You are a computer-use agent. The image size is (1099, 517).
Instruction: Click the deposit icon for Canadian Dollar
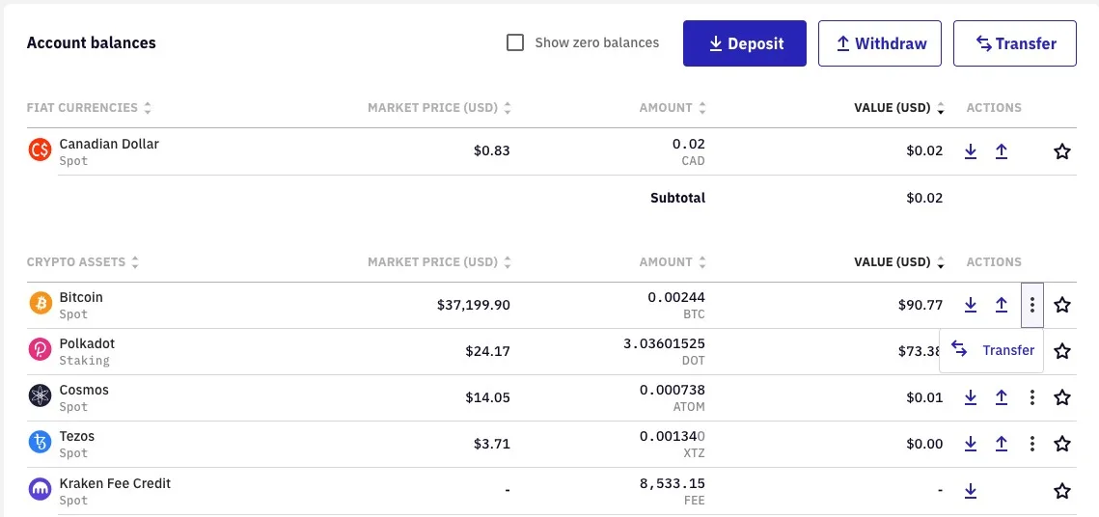click(x=971, y=151)
